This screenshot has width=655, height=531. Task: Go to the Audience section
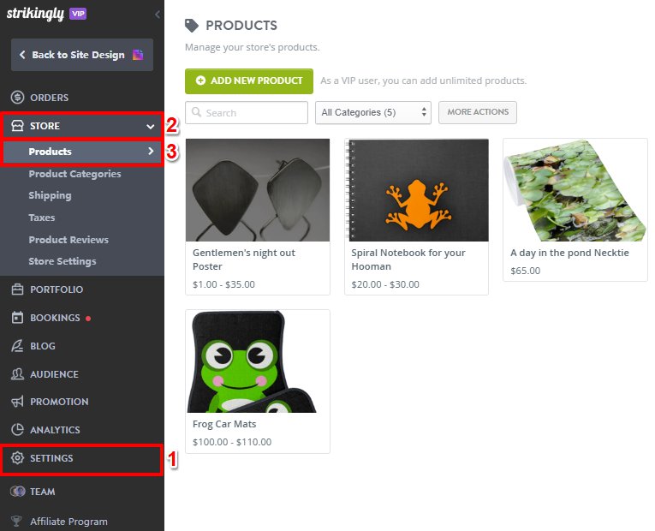54,374
